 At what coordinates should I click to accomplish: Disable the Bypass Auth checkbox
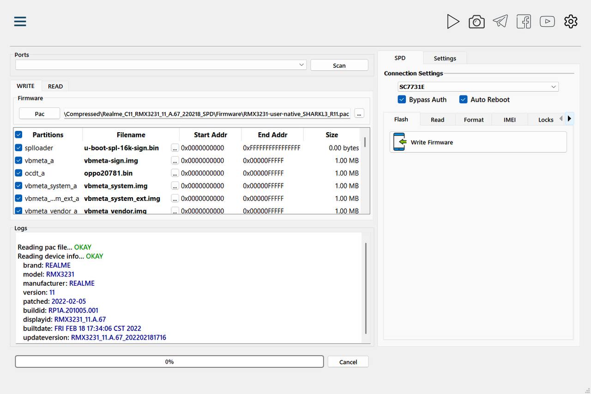(402, 100)
